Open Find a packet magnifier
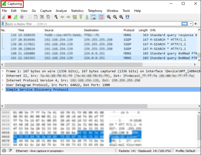This screenshot has height=155, width=201. (x=56, y=17)
